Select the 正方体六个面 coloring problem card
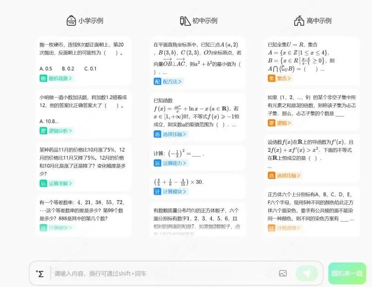This screenshot has width=372, height=287. coord(312,212)
